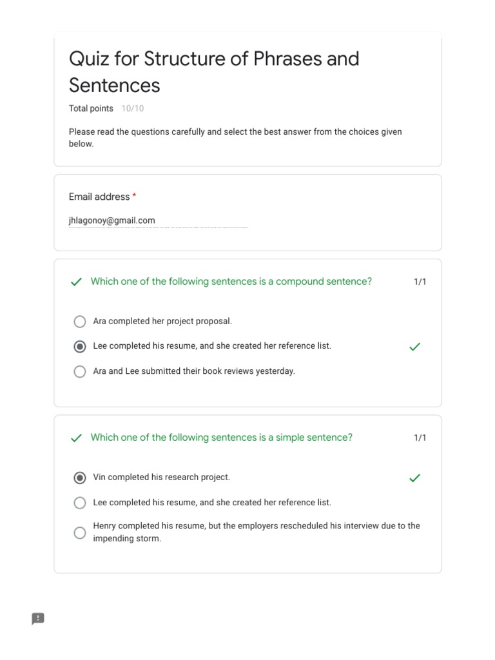Click the 1/1 score on simple question
The image size is (495, 660).
[420, 438]
